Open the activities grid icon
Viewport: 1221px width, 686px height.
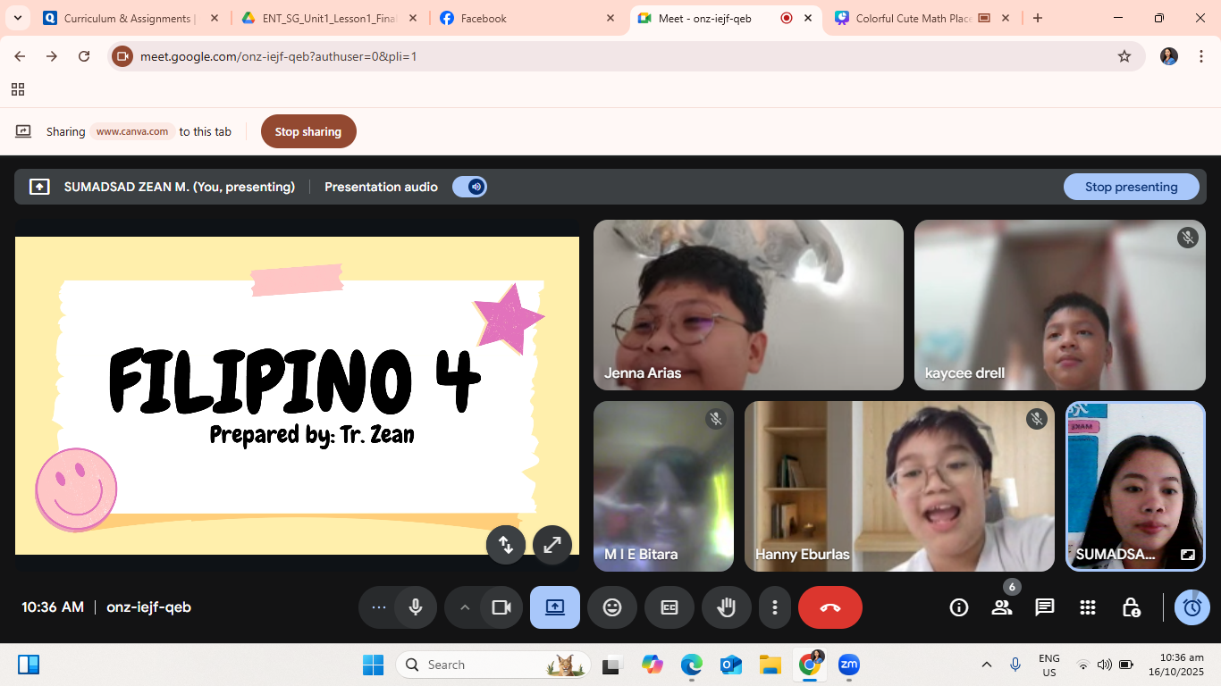[1087, 607]
